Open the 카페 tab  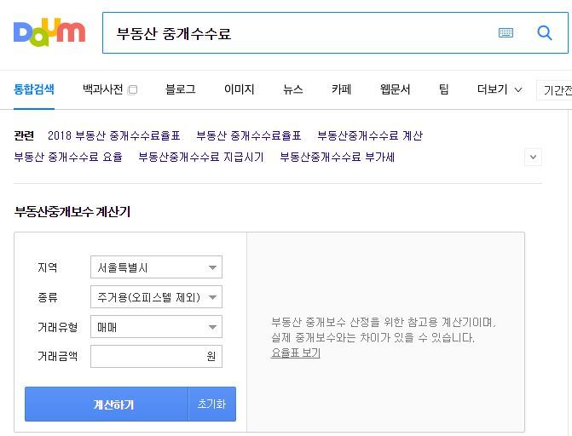coord(341,89)
